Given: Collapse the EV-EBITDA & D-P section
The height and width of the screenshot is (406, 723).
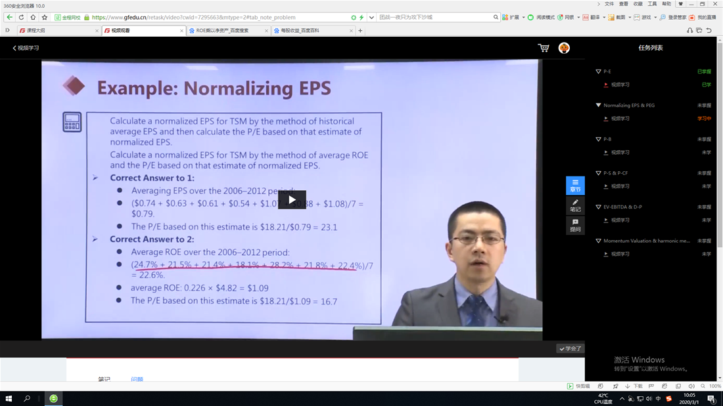Looking at the screenshot, I should [599, 207].
